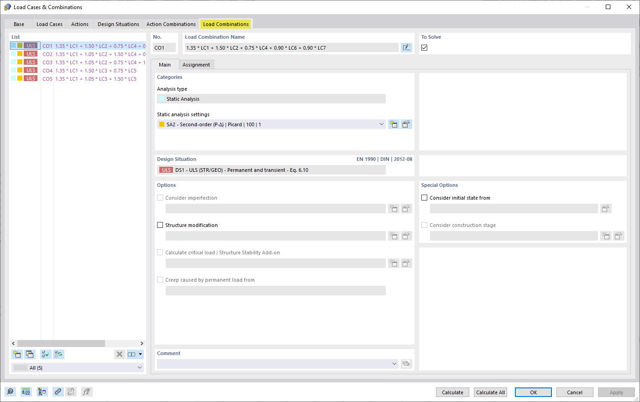Go to the Action Combinations tab
The width and height of the screenshot is (640, 402).
click(171, 24)
